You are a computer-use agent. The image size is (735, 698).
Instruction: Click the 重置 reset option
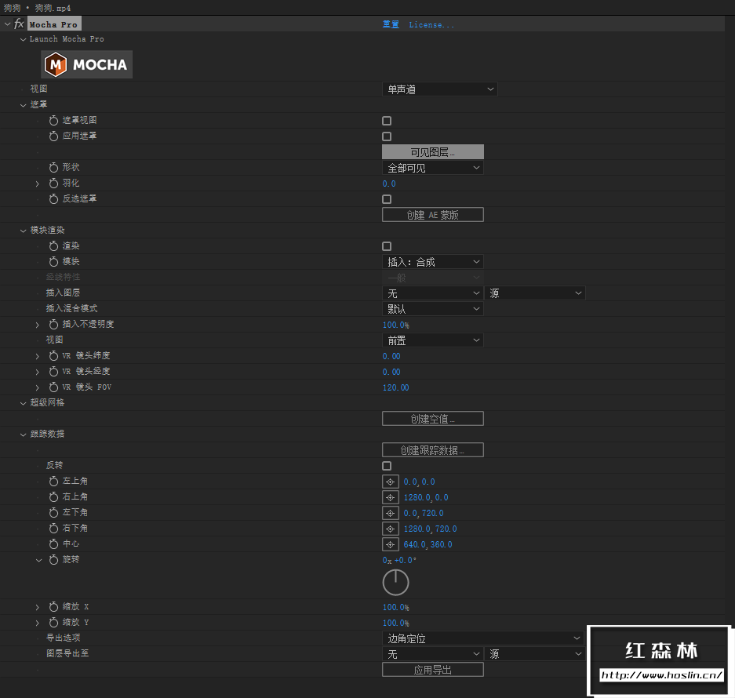click(x=390, y=24)
